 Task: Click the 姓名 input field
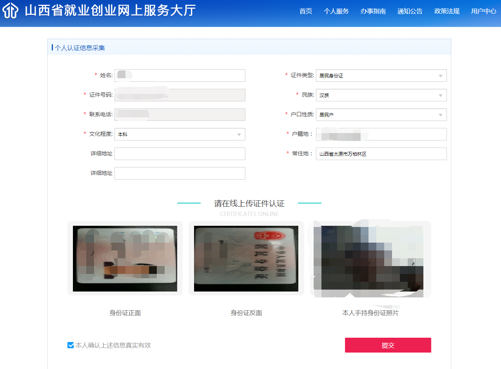tap(180, 76)
